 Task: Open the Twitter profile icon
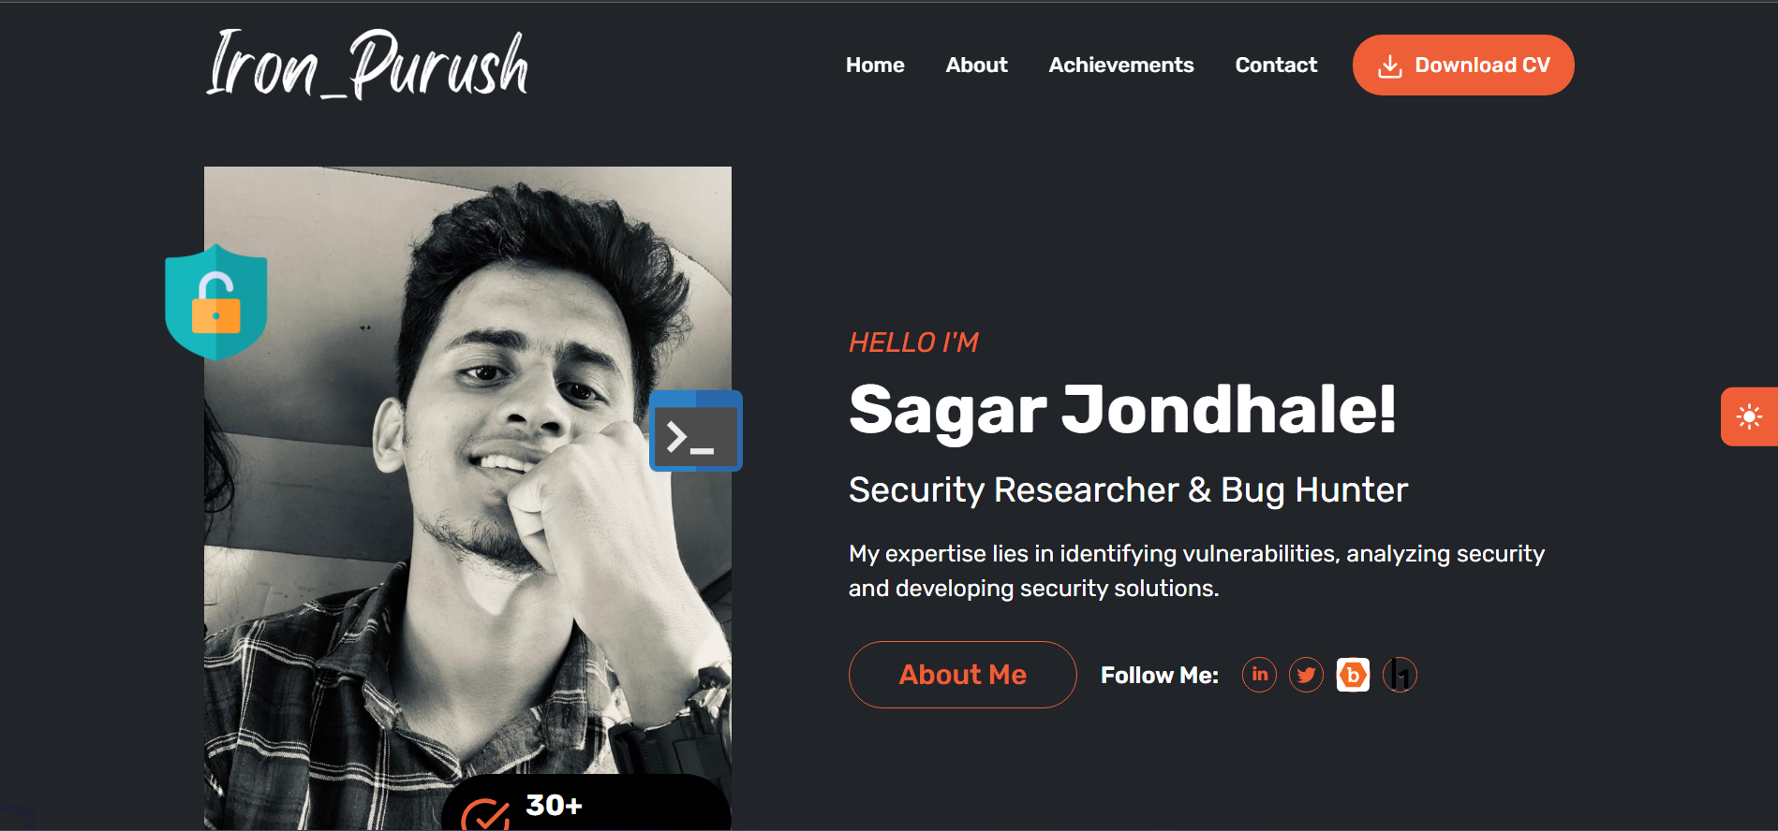tap(1306, 675)
